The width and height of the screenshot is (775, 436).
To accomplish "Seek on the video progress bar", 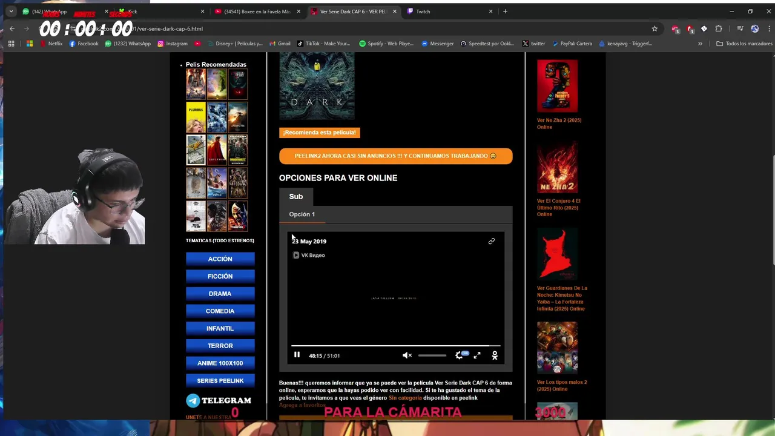I will (395, 346).
